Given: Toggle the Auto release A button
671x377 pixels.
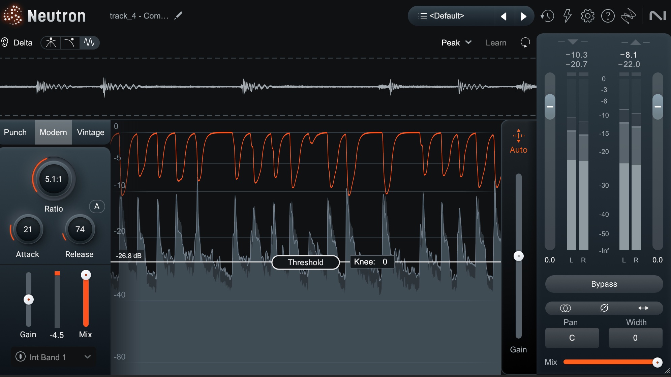Looking at the screenshot, I should pyautogui.click(x=97, y=206).
